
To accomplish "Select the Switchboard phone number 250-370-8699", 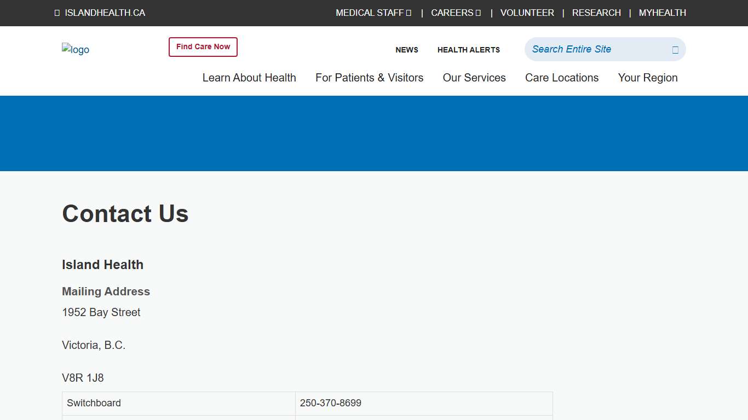I will tap(330, 403).
